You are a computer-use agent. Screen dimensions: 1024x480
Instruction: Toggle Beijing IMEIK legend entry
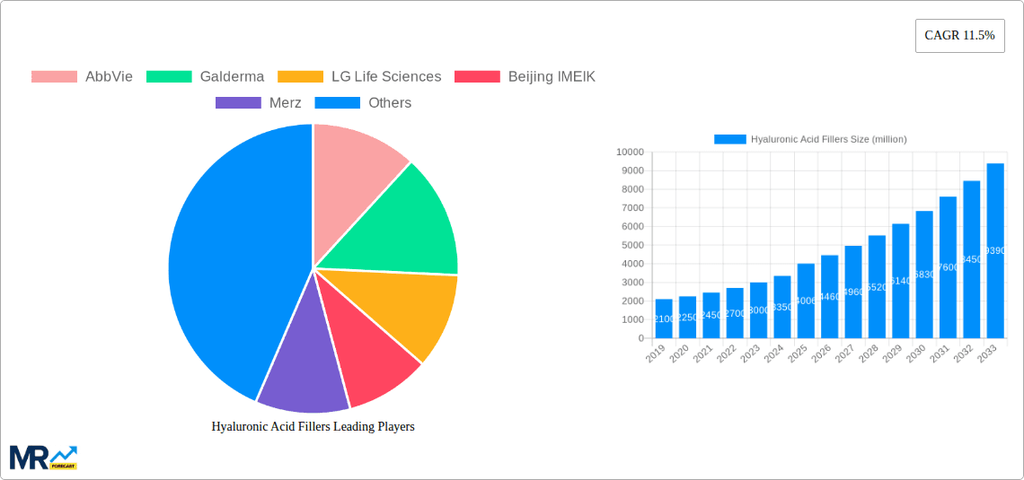click(x=551, y=77)
